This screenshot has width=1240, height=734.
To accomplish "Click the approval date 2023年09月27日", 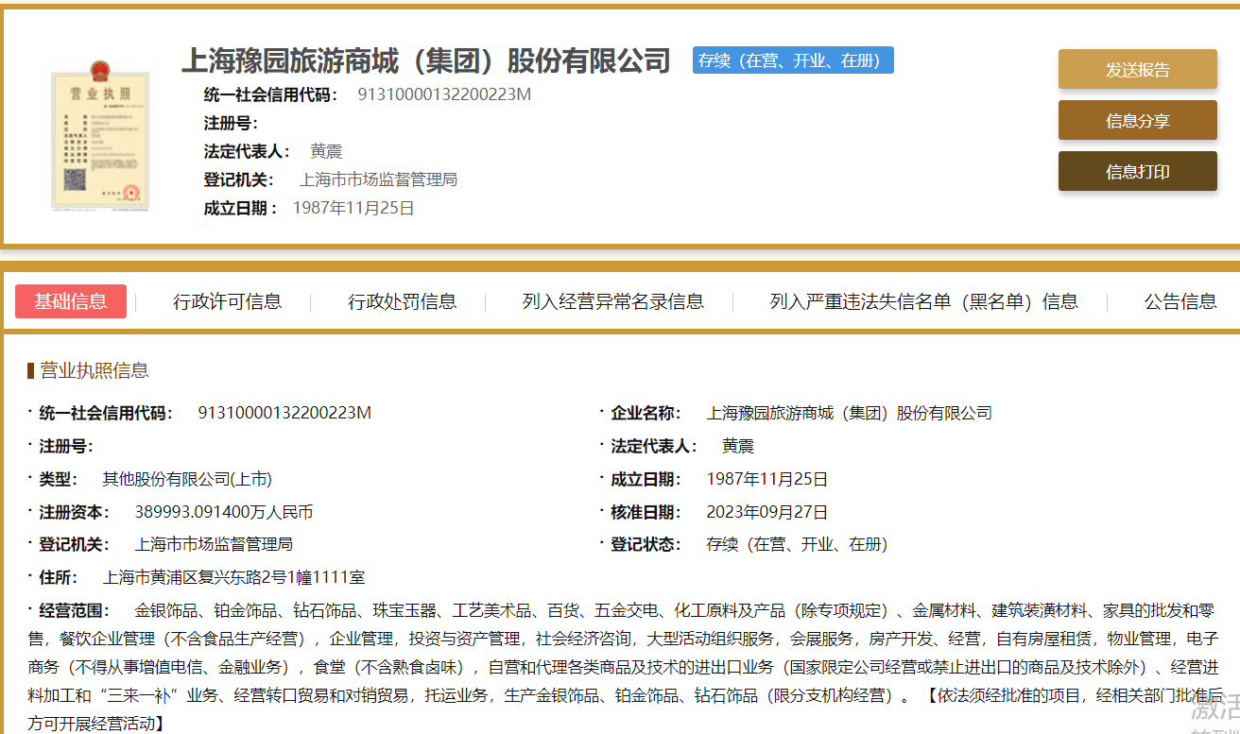I will coord(767,512).
